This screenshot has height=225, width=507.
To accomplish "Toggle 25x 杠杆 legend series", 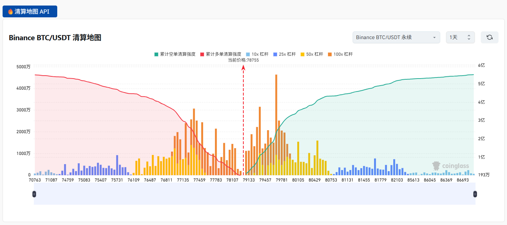I will 284,54.
